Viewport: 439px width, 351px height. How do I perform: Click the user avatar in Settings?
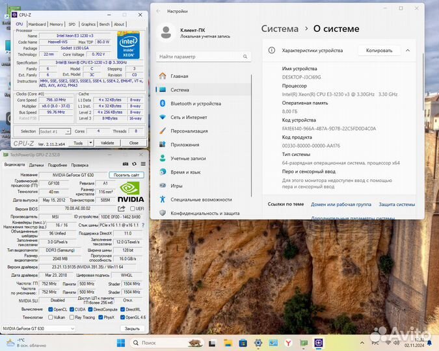166,32
